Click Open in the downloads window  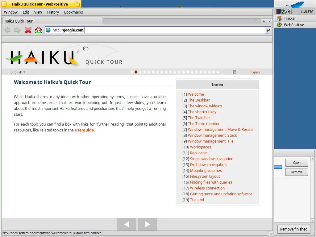pyautogui.click(x=297, y=163)
